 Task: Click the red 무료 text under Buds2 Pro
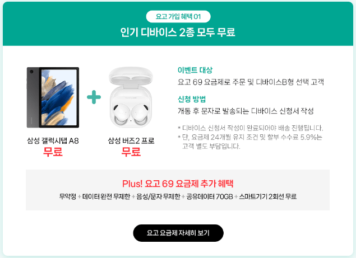(131, 152)
